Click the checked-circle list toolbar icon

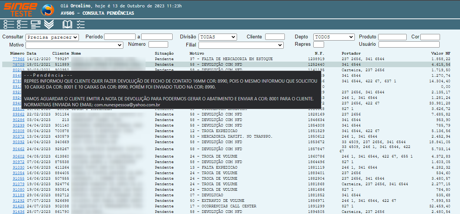pos(22,24)
